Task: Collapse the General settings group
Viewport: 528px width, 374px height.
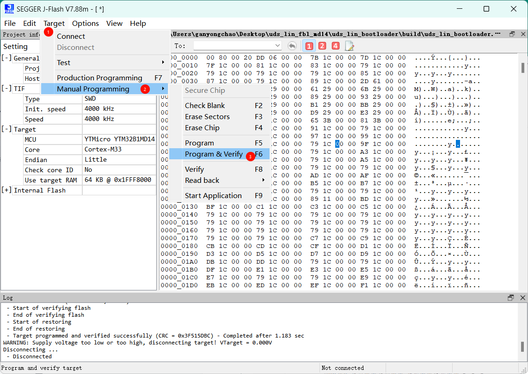Action: click(6, 58)
